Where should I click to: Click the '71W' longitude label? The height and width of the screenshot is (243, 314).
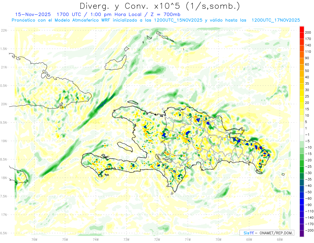188,240
